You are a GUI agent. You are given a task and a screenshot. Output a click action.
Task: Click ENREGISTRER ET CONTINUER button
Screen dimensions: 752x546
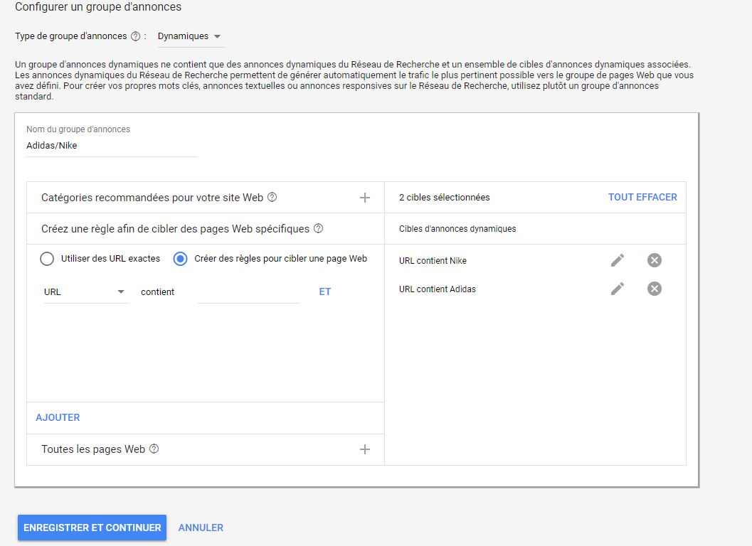(x=92, y=528)
